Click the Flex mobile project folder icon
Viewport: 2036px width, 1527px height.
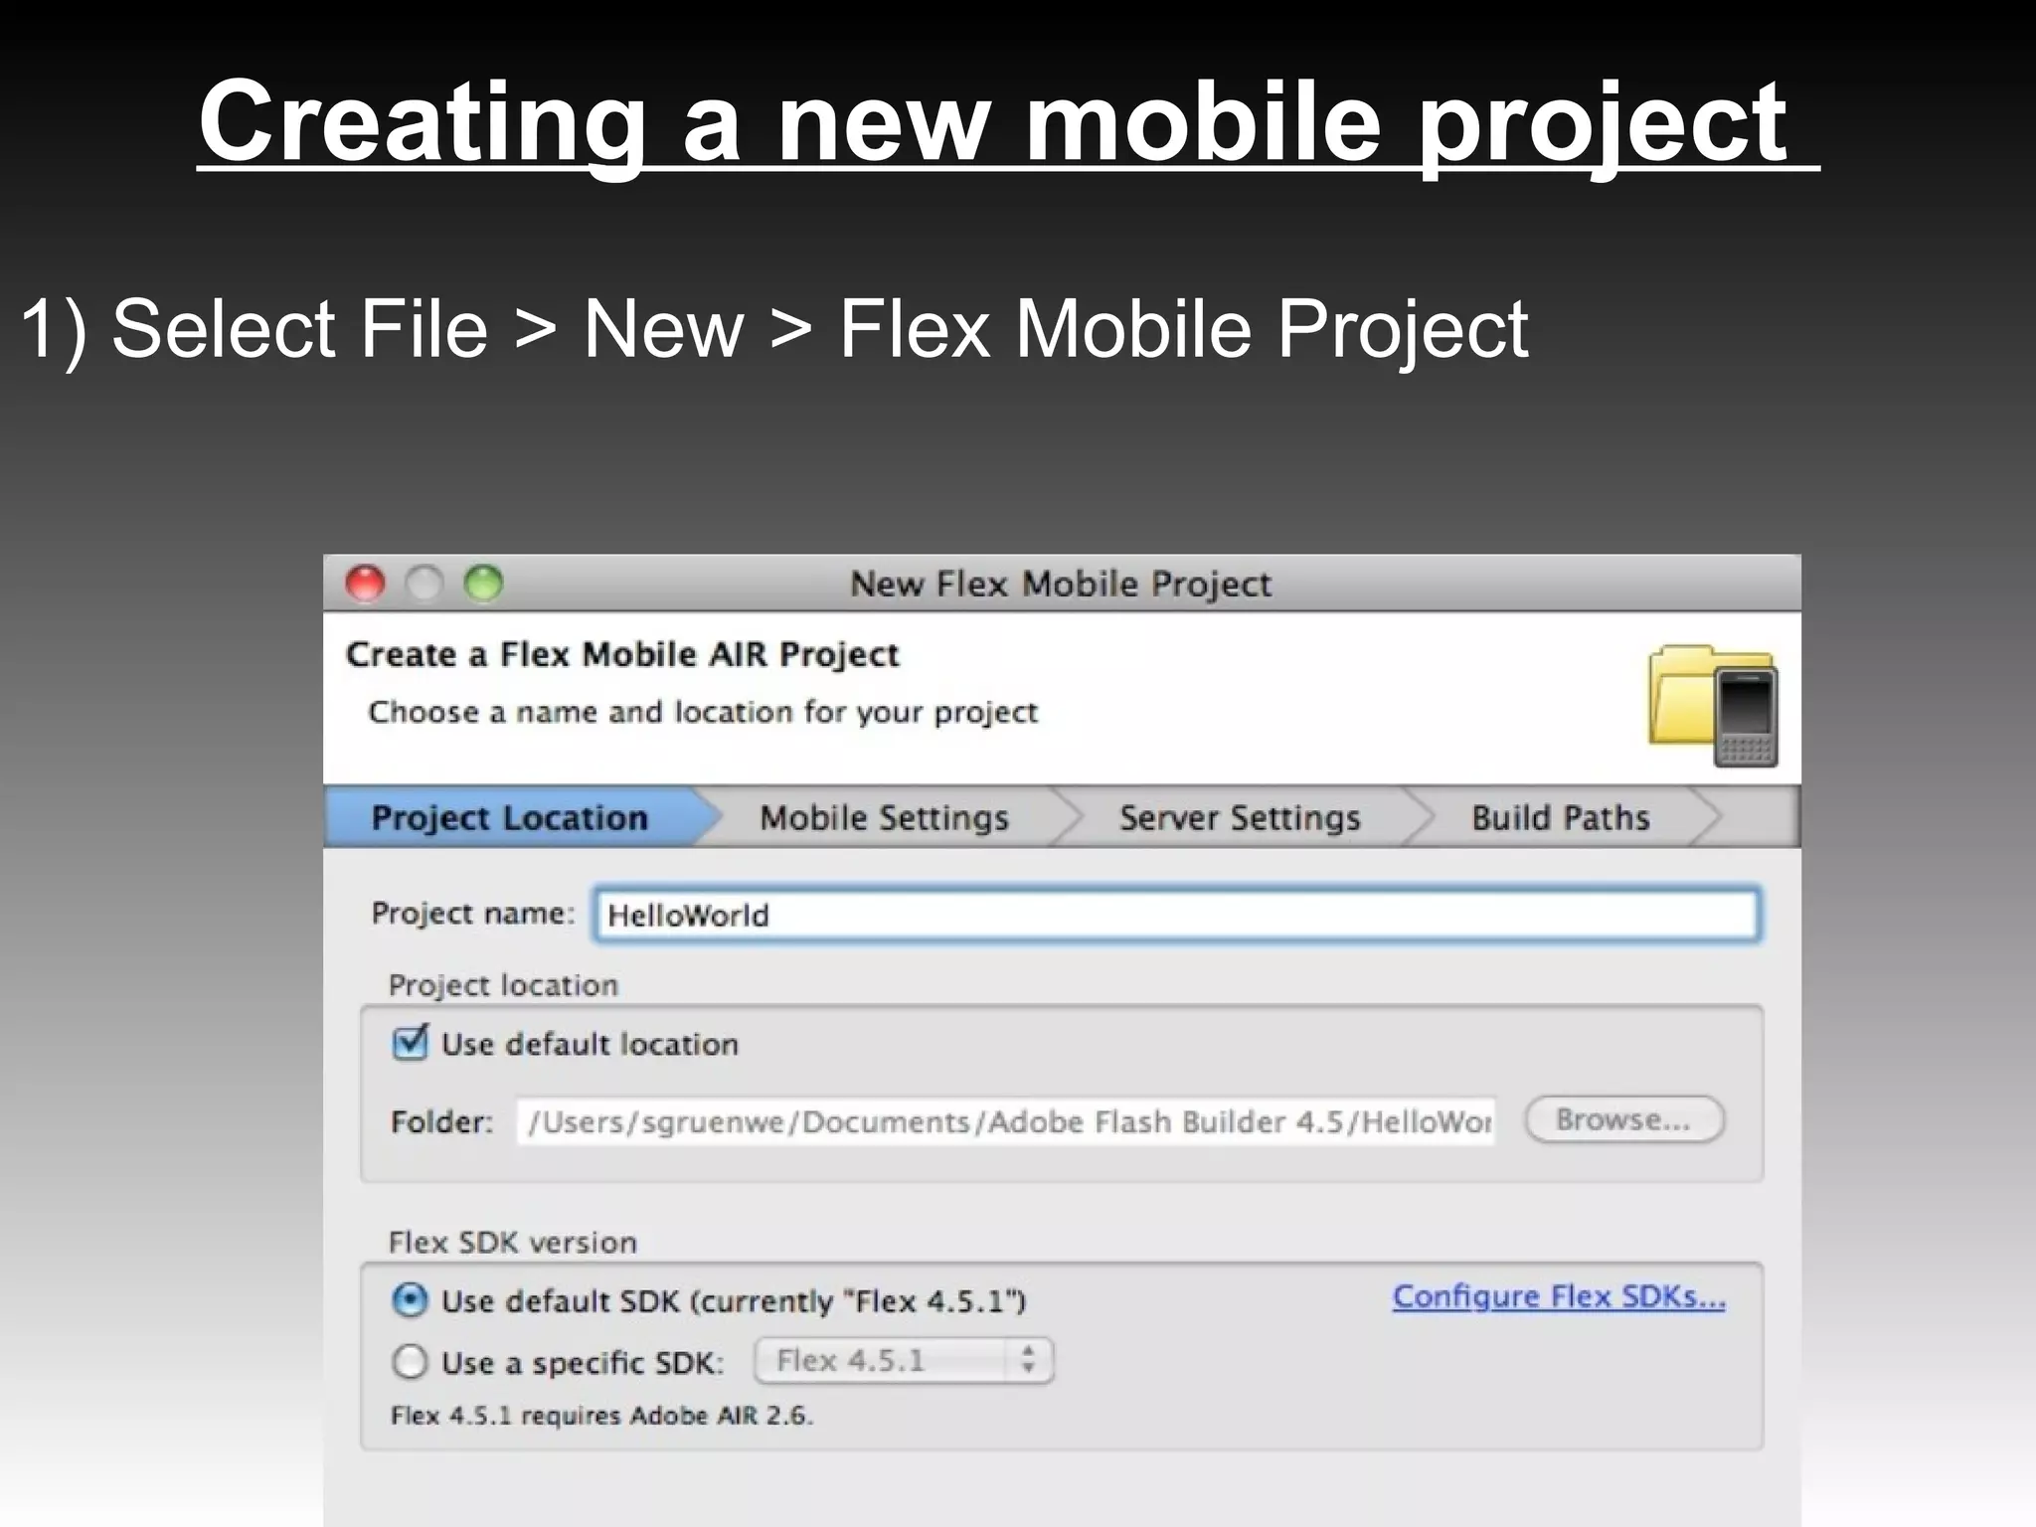pyautogui.click(x=1713, y=705)
